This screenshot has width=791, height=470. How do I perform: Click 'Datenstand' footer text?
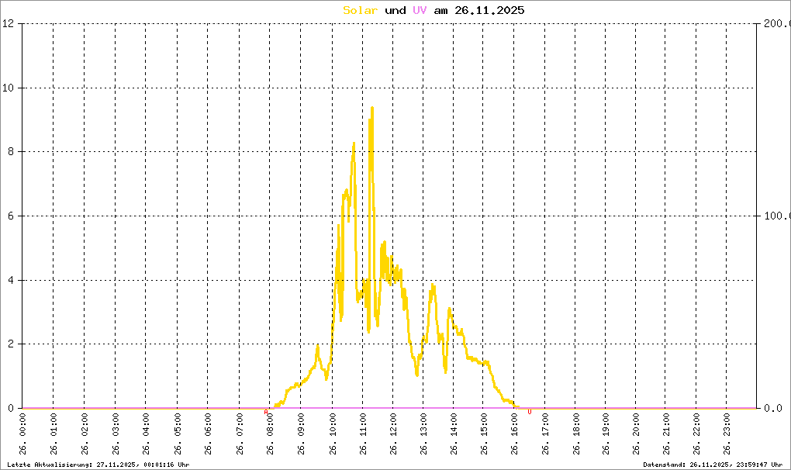click(x=713, y=465)
